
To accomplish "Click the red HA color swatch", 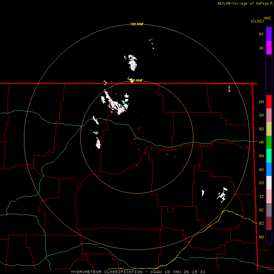I will click(x=269, y=102).
